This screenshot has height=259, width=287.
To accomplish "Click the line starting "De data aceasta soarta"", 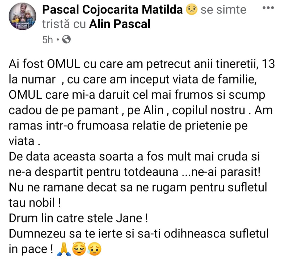I will (134, 157).
